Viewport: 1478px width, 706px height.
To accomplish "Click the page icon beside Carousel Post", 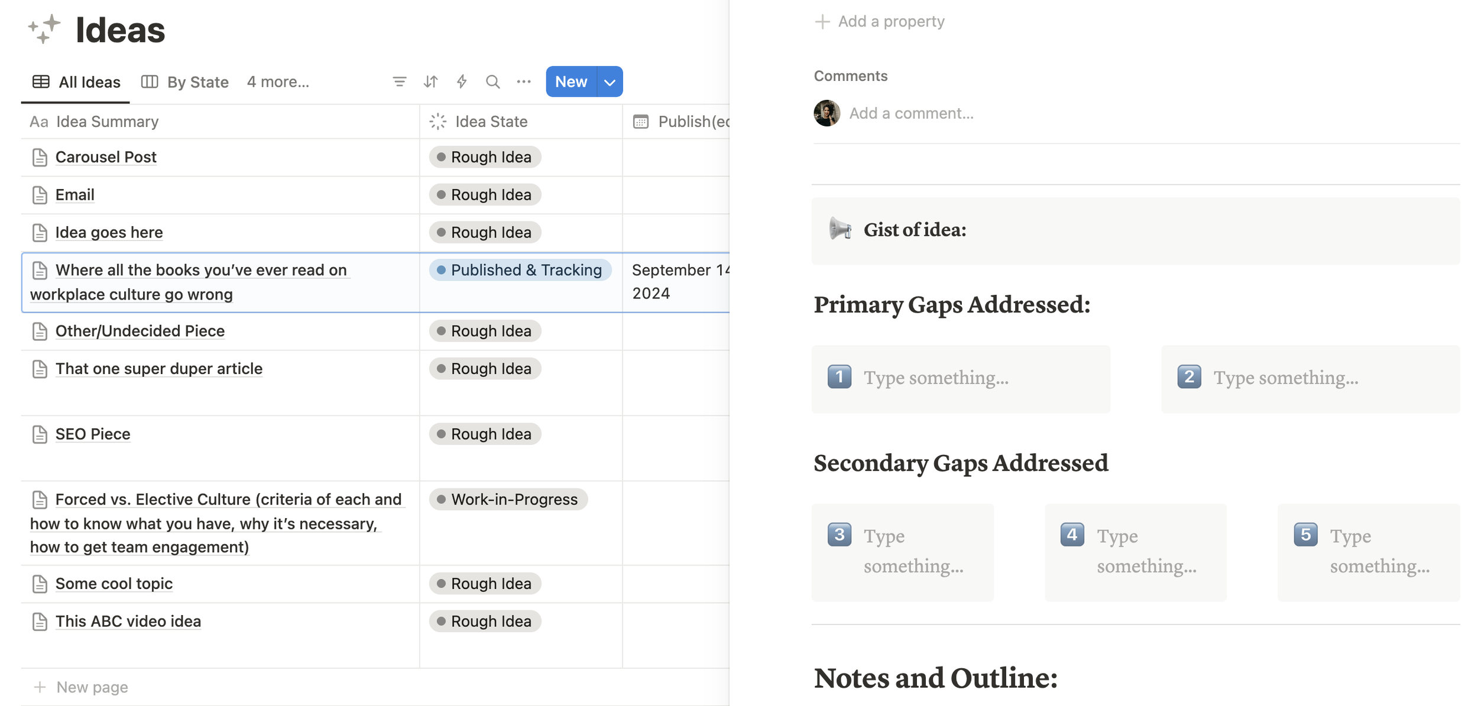I will [40, 157].
